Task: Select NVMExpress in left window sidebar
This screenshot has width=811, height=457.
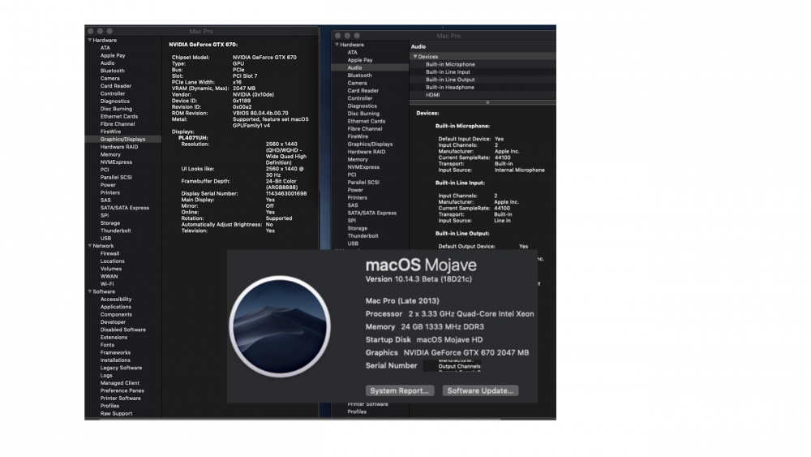Action: click(116, 162)
